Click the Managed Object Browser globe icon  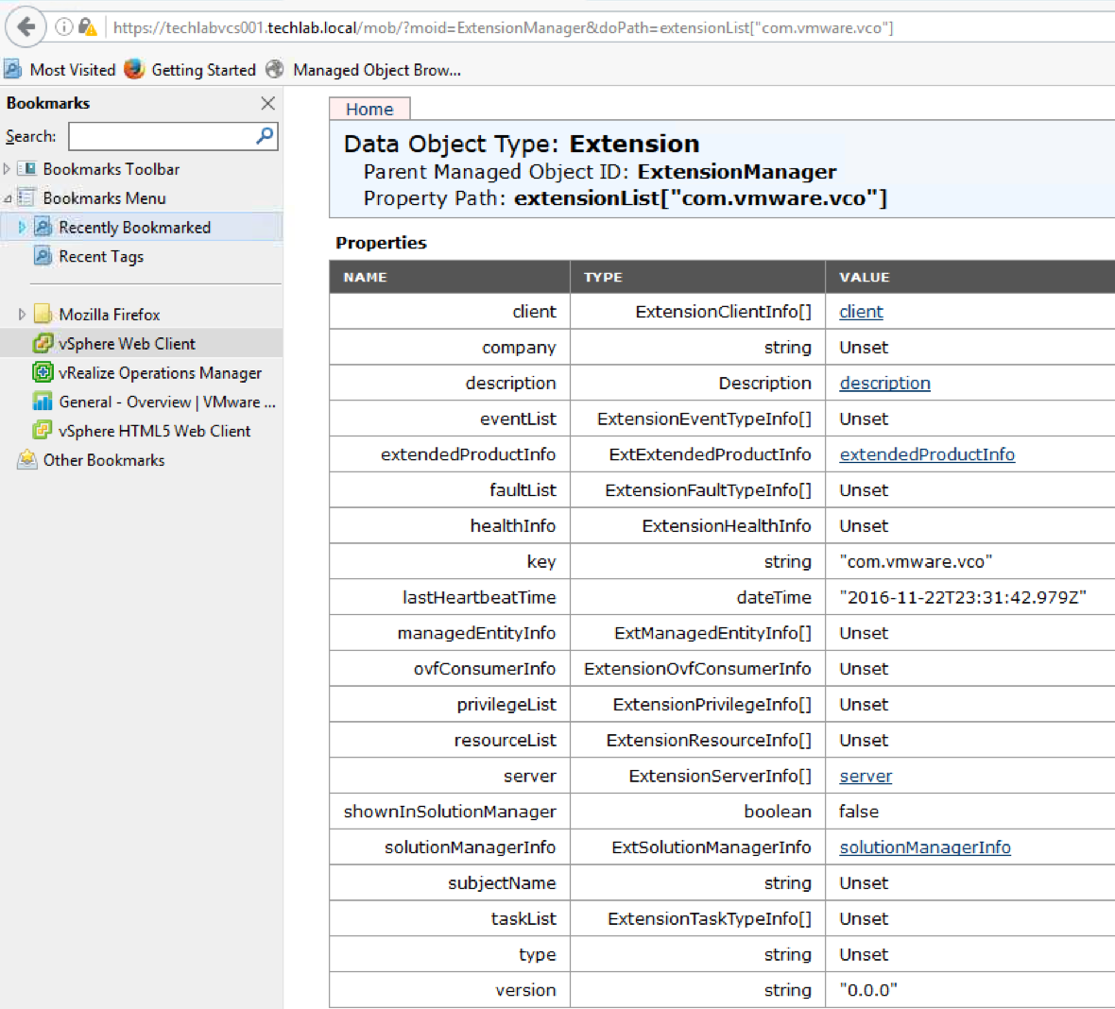[275, 70]
